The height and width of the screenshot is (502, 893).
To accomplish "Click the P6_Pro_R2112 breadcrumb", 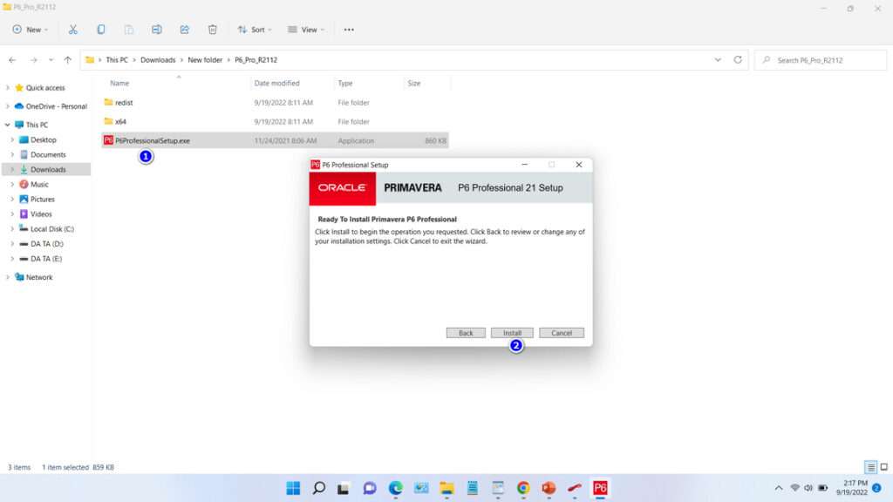I will point(256,60).
